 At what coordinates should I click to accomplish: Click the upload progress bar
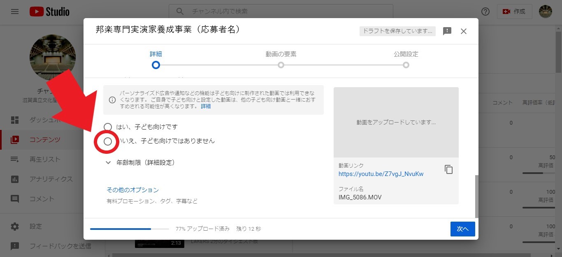[x=130, y=229]
